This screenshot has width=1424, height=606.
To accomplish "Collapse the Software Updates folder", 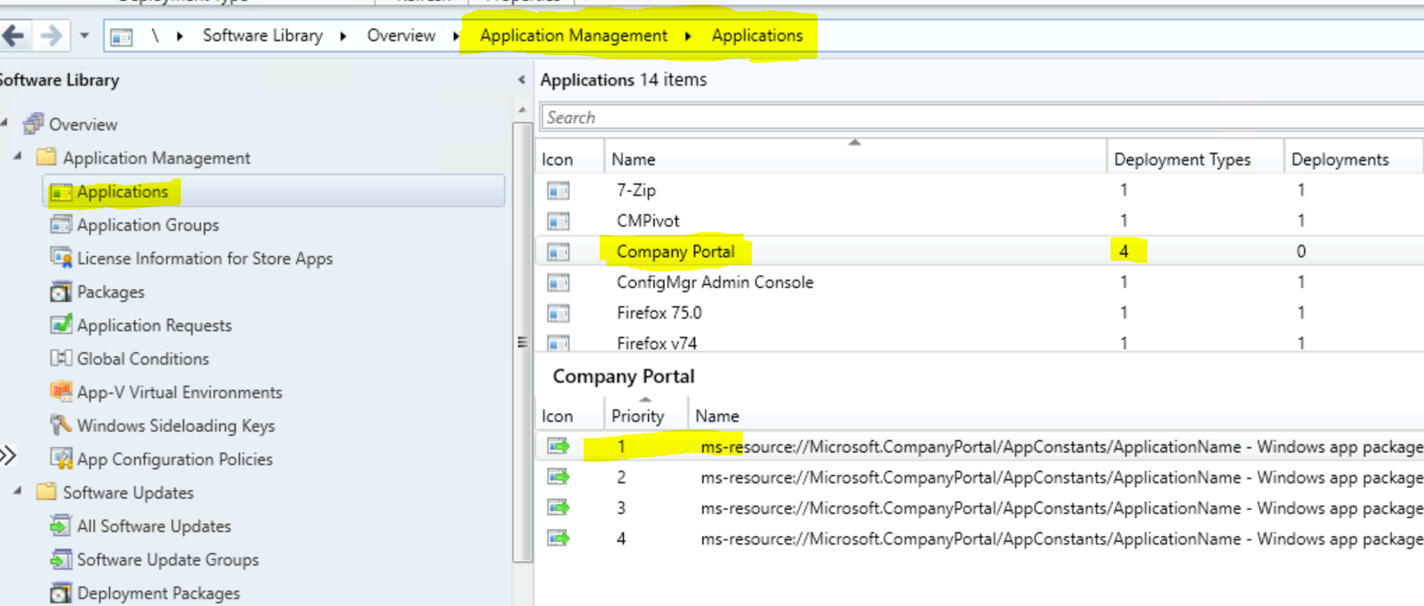I will [x=17, y=492].
